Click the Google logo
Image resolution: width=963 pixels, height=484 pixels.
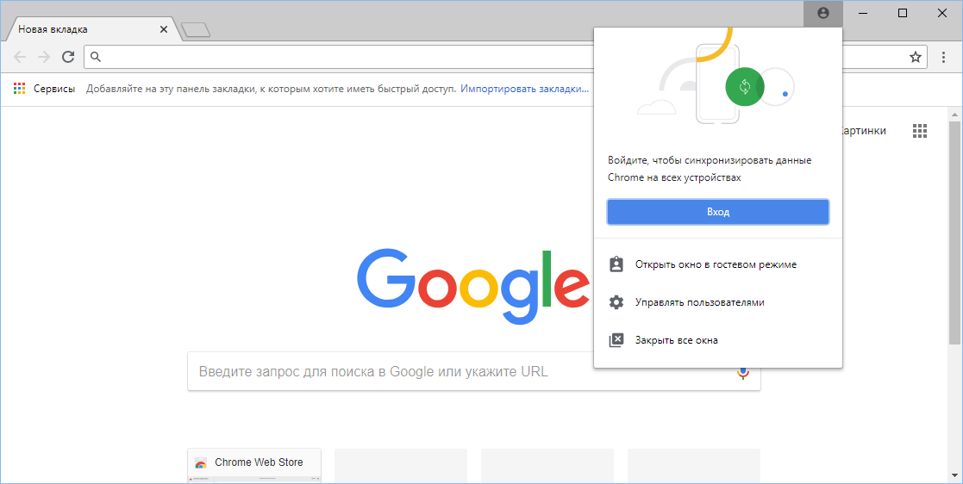coord(473,286)
